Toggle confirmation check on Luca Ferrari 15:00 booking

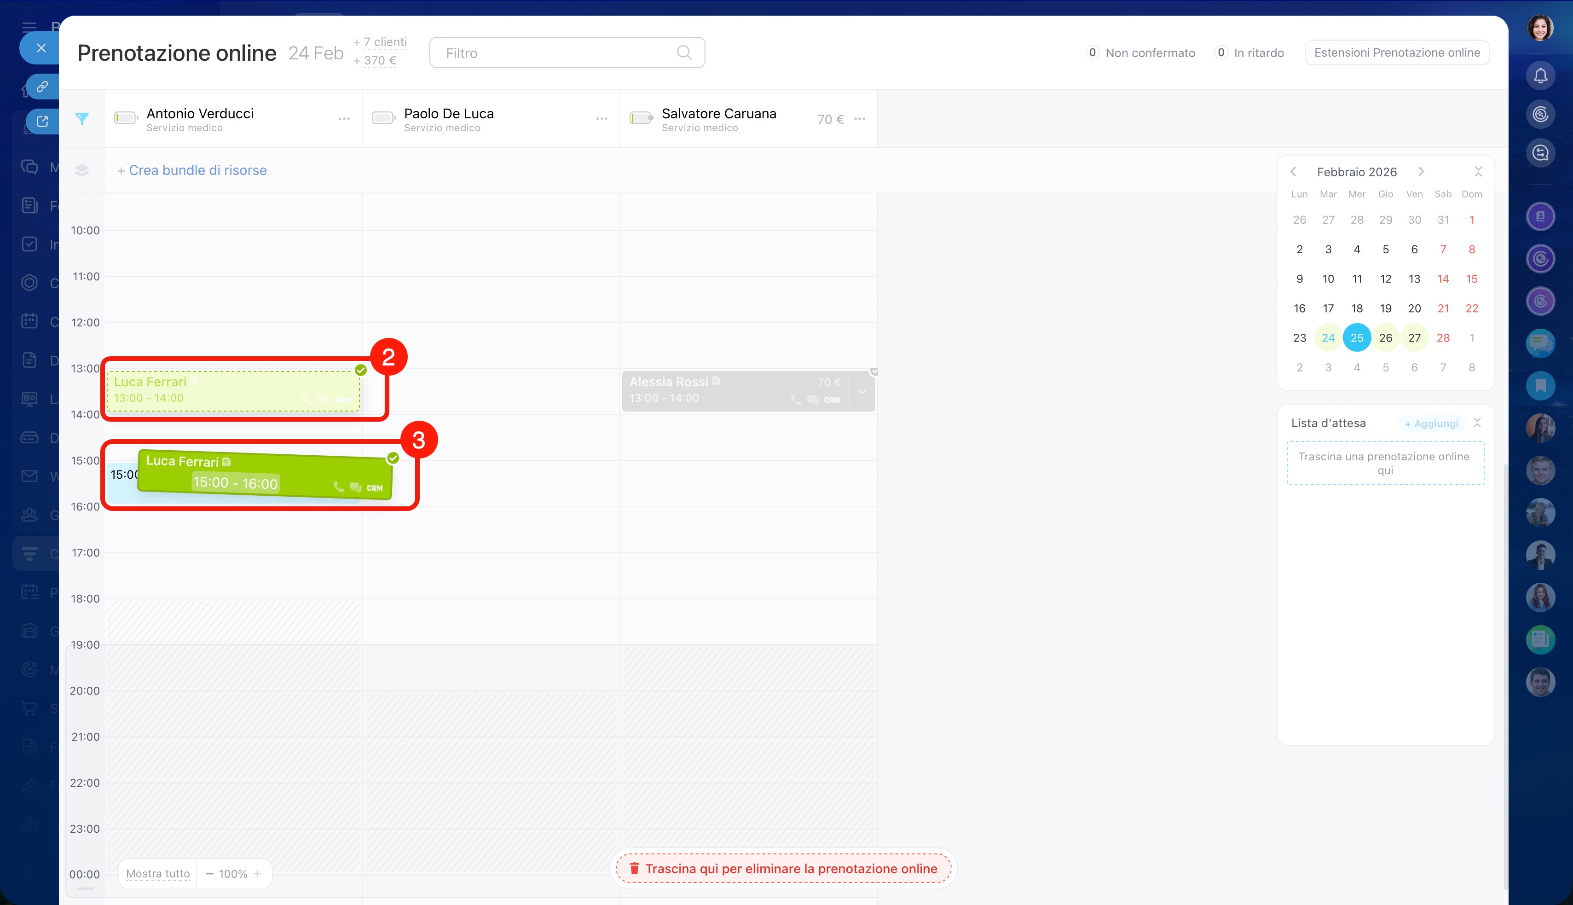(x=393, y=458)
